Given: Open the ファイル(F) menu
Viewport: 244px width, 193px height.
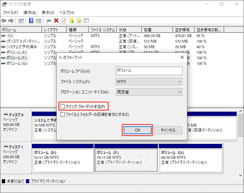Looking at the screenshot, I should coord(10,13).
